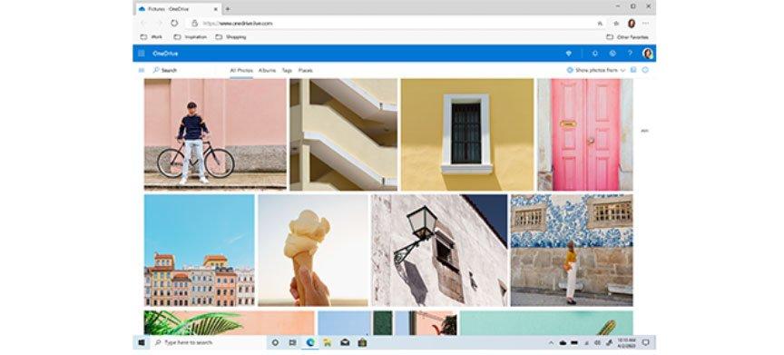This screenshot has width=784, height=355.
Task: Open the notifications bell
Action: coord(594,54)
